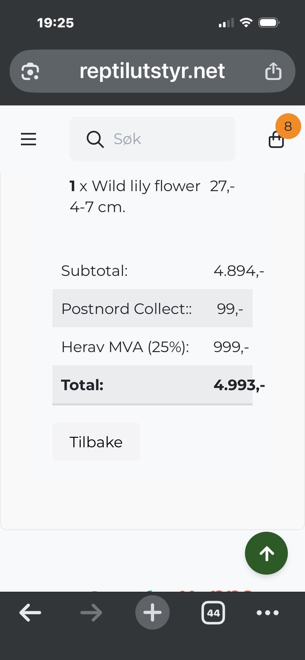Open the shopping cart bag icon

point(276,140)
